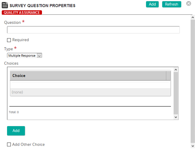The height and width of the screenshot is (150, 195).
Task: Select the (none) row in choices list
Action: (x=90, y=92)
